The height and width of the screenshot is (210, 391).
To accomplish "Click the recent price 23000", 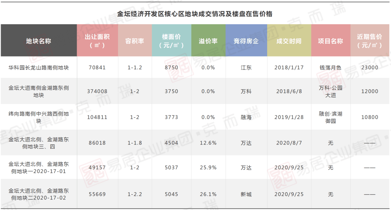I will pyautogui.click(x=370, y=68).
